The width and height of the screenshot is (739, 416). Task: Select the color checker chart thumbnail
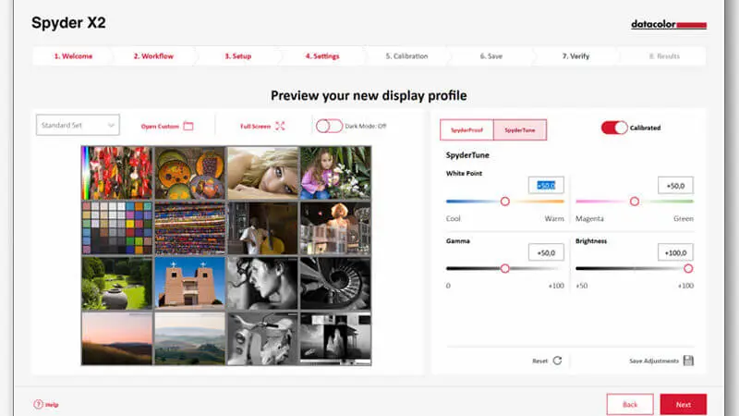point(117,228)
